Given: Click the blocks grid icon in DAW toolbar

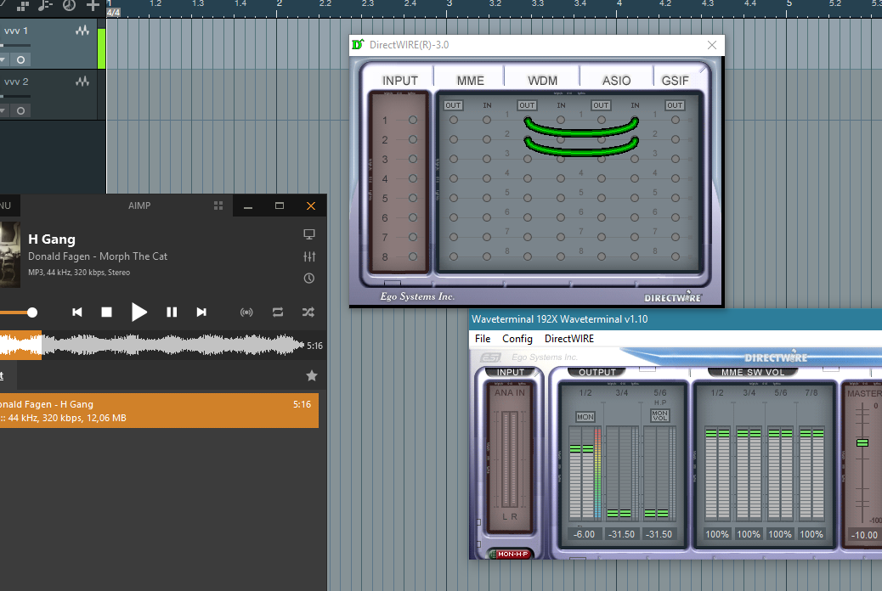Looking at the screenshot, I should (22, 6).
